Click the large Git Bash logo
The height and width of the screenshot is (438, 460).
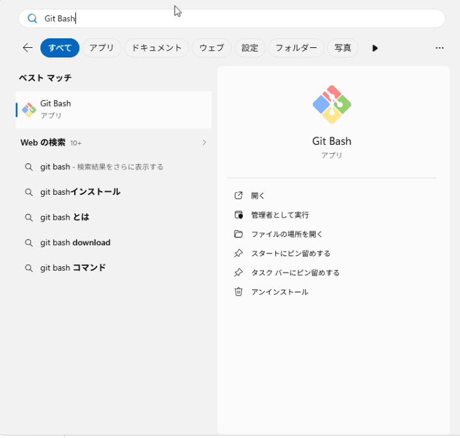[332, 105]
